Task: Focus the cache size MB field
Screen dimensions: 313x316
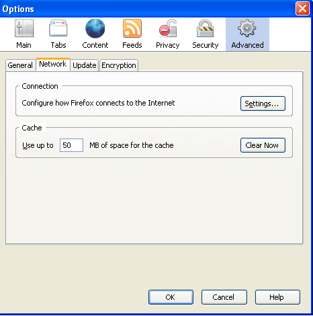Action: click(x=71, y=145)
